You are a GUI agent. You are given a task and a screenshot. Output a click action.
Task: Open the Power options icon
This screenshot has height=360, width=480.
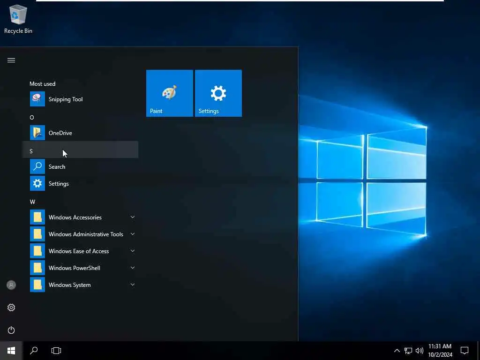click(x=11, y=330)
